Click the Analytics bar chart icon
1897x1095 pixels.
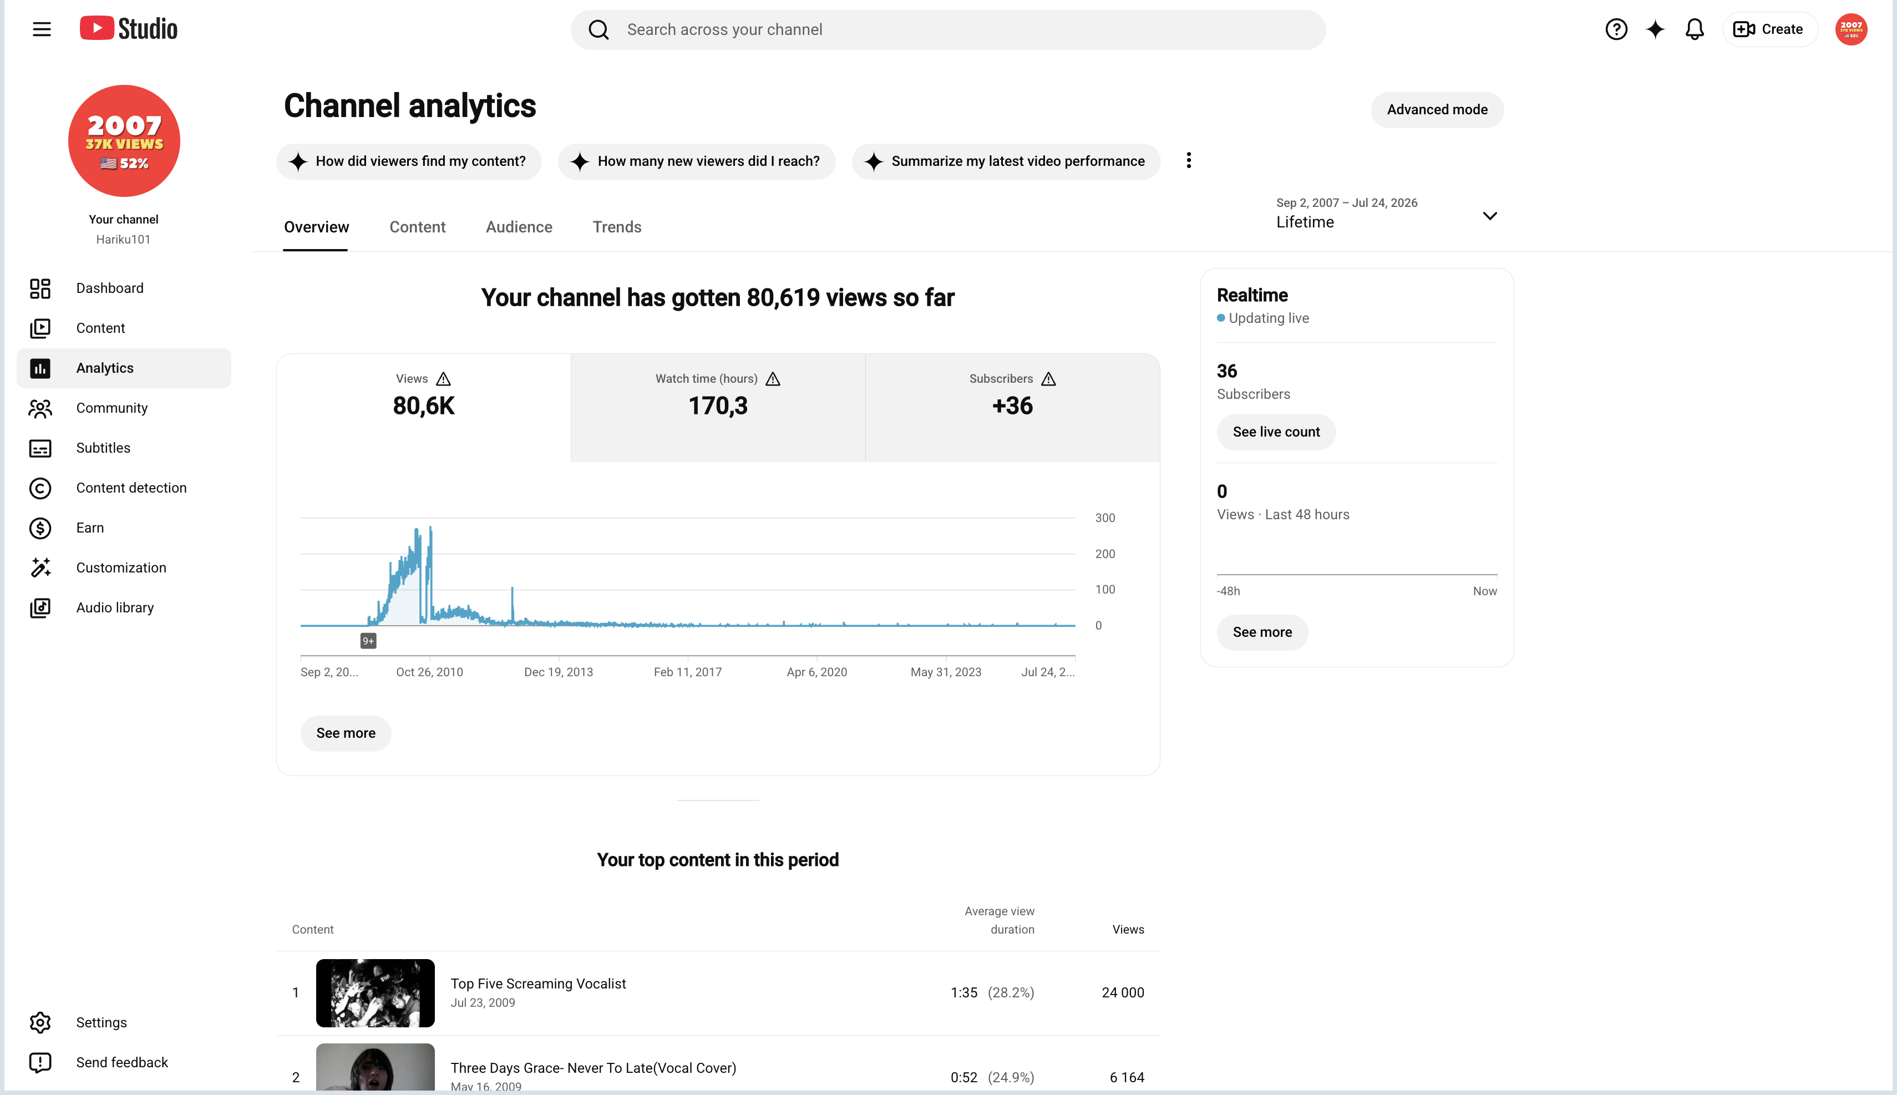click(x=40, y=368)
